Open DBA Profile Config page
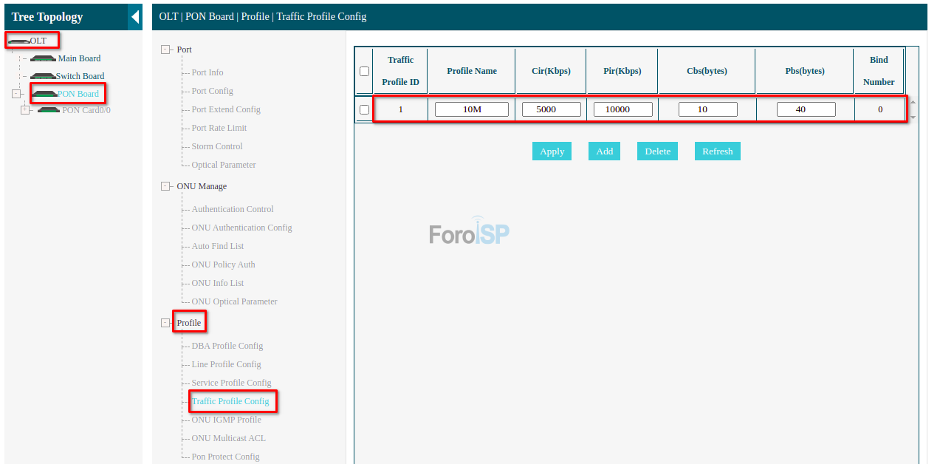Image resolution: width=940 pixels, height=464 pixels. 227,346
